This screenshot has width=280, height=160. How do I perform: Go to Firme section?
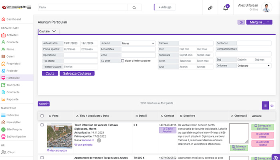point(10,50)
